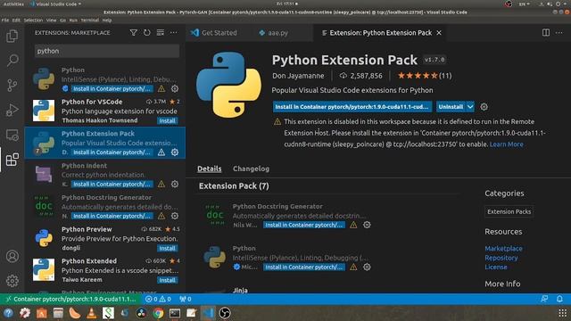Open VLC media player from the dock
The height and width of the screenshot is (321, 571).
tap(91, 313)
